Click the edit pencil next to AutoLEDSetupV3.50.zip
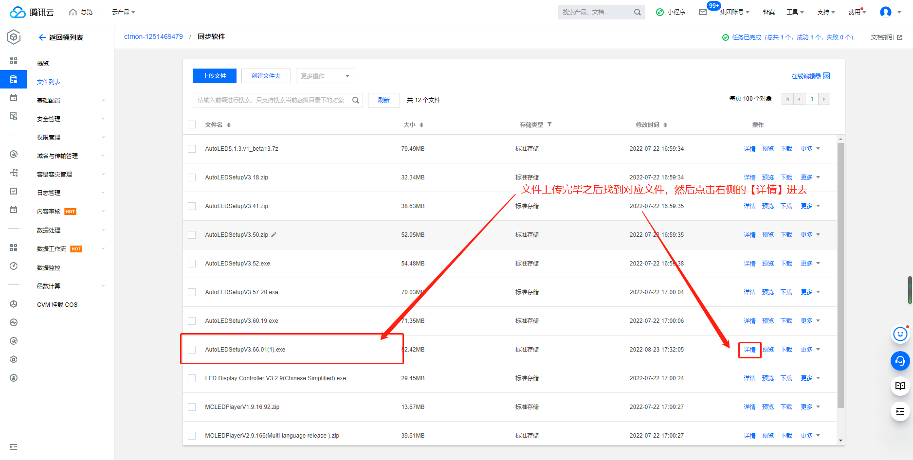The width and height of the screenshot is (913, 460). click(x=274, y=235)
